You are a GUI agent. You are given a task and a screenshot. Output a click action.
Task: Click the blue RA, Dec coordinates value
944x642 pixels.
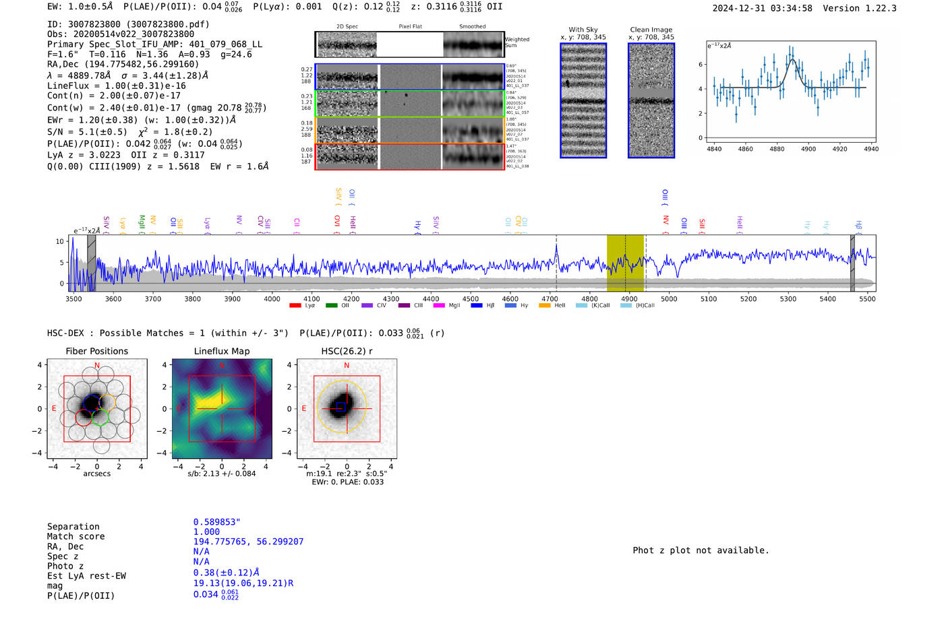click(x=248, y=542)
